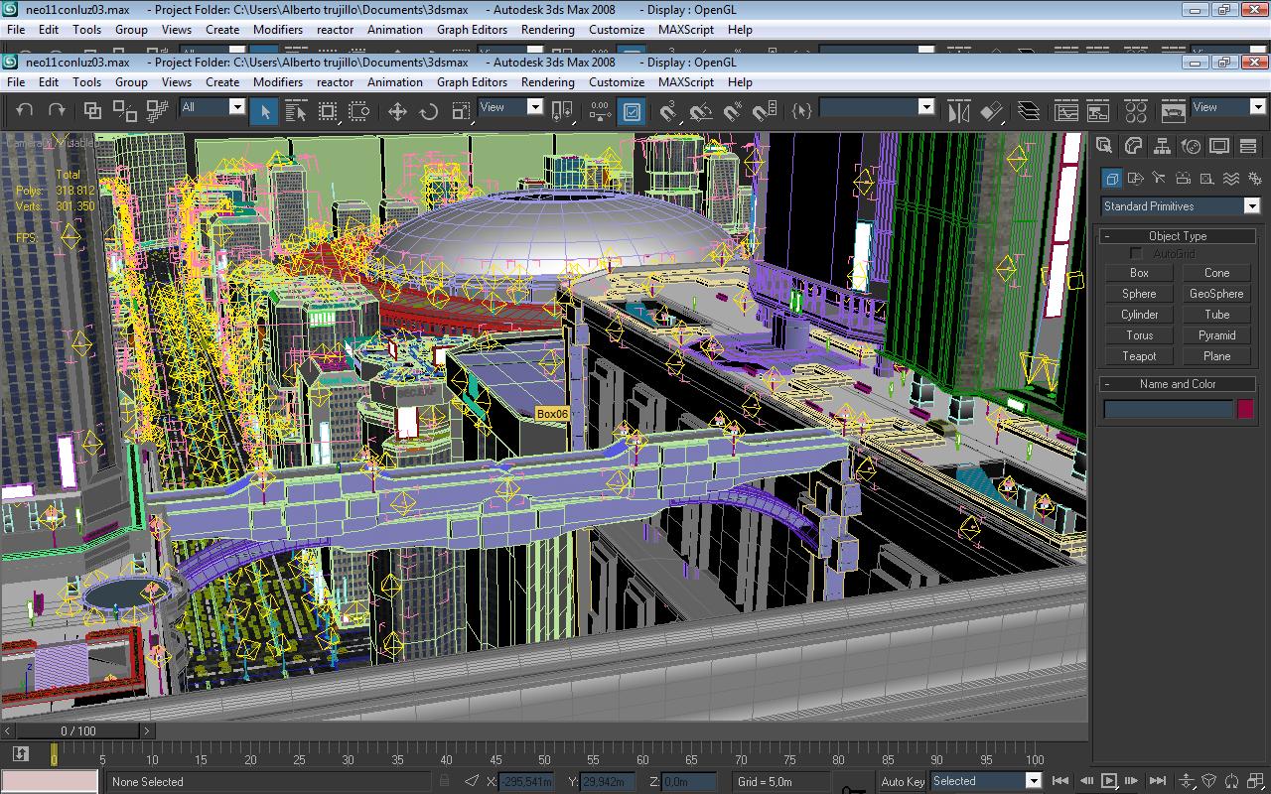Click the Align tool icon
Image resolution: width=1271 pixels, height=794 pixels.
point(991,111)
